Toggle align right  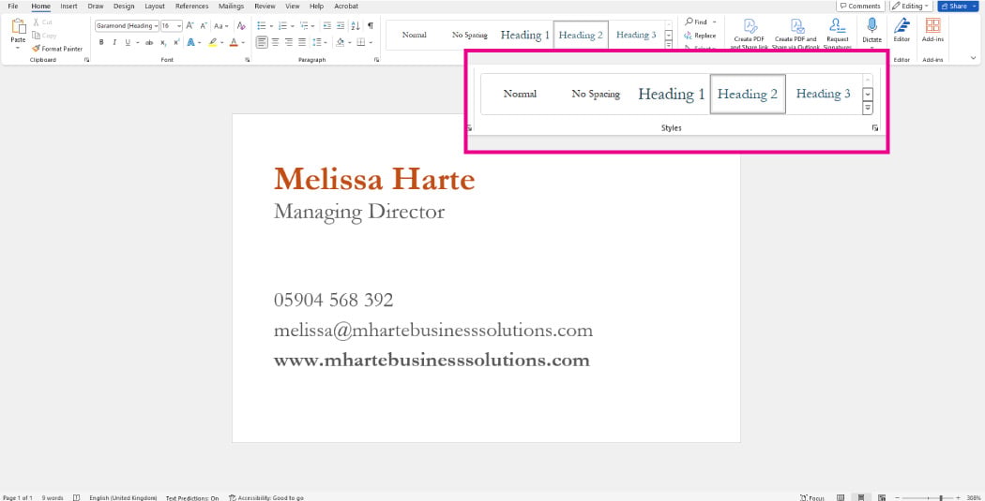(x=289, y=43)
